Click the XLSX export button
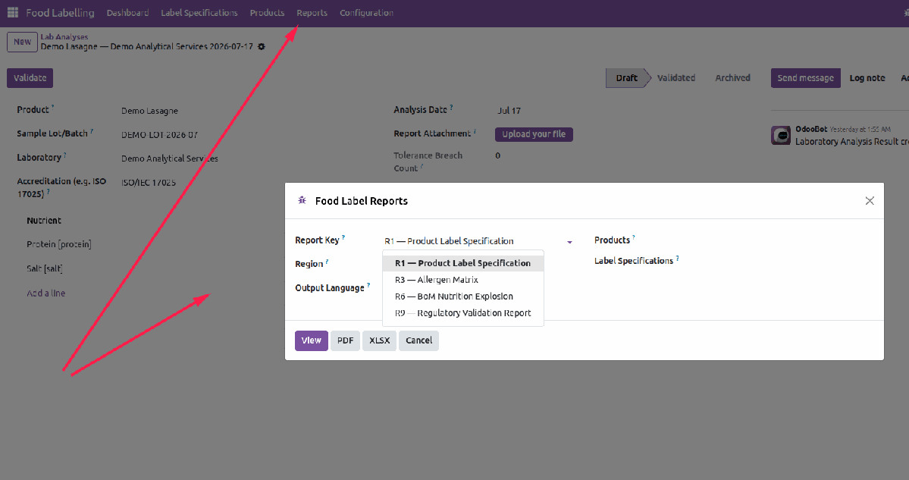 (x=380, y=341)
